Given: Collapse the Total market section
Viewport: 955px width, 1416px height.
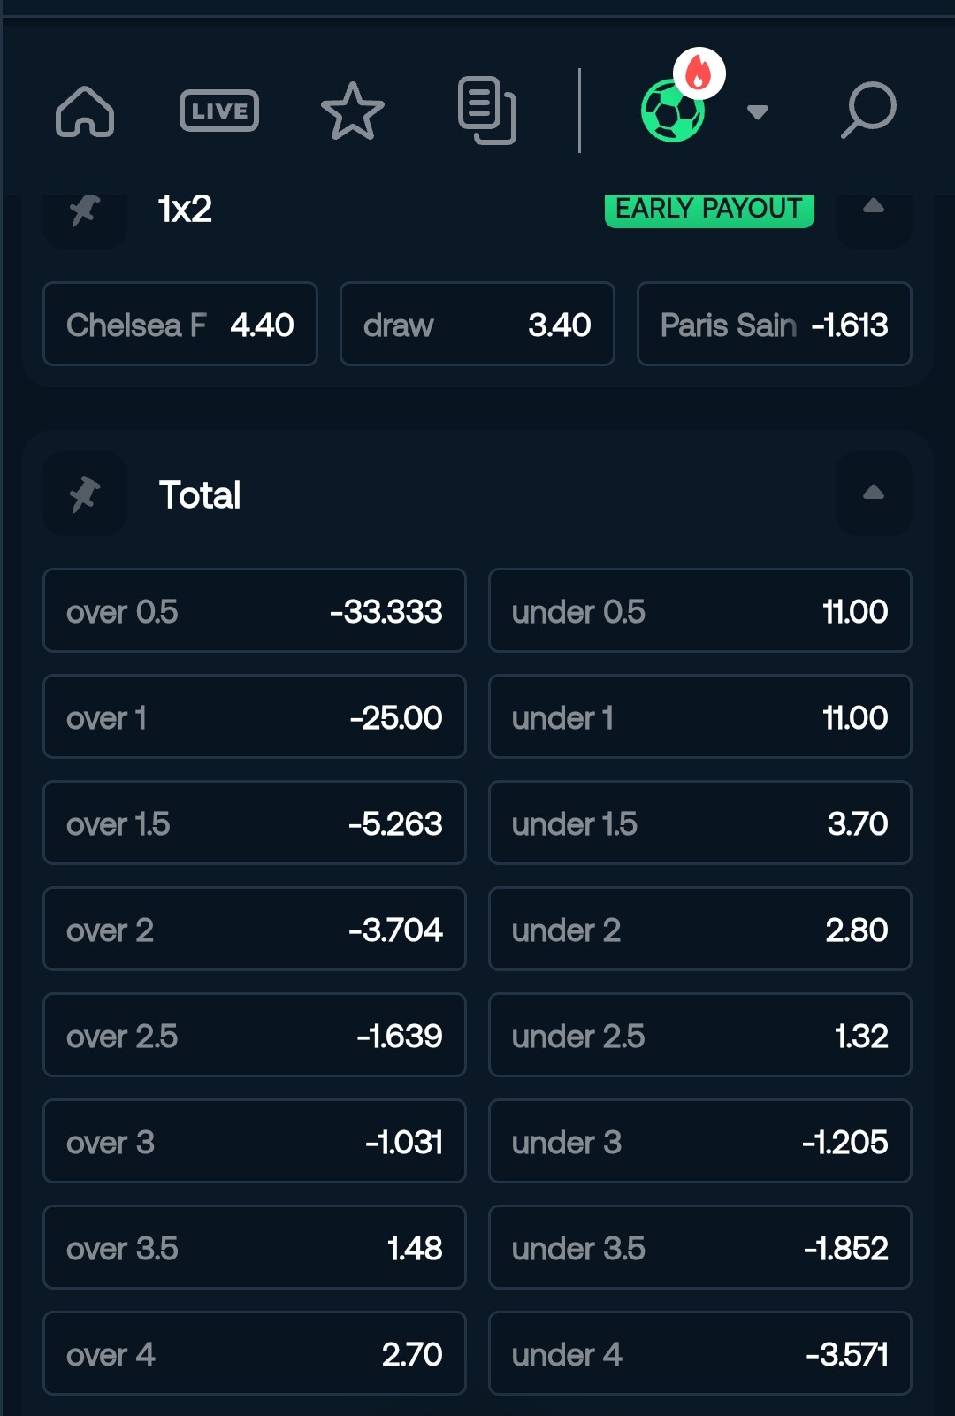Looking at the screenshot, I should click(x=874, y=494).
